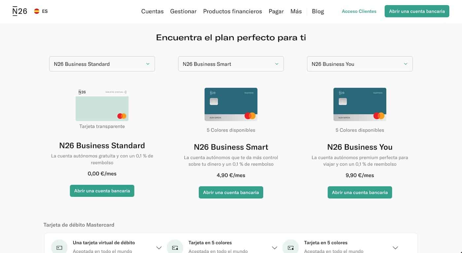462x253 pixels.
Task: Expand the rightmost Tarjeta en 5 colores row
Action: 395,247
